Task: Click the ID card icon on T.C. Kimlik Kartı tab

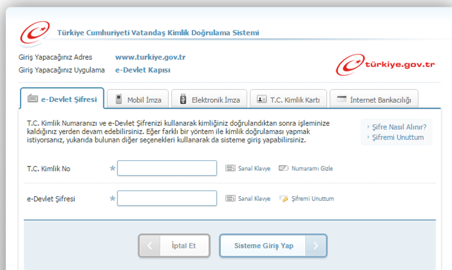Action: (261, 100)
